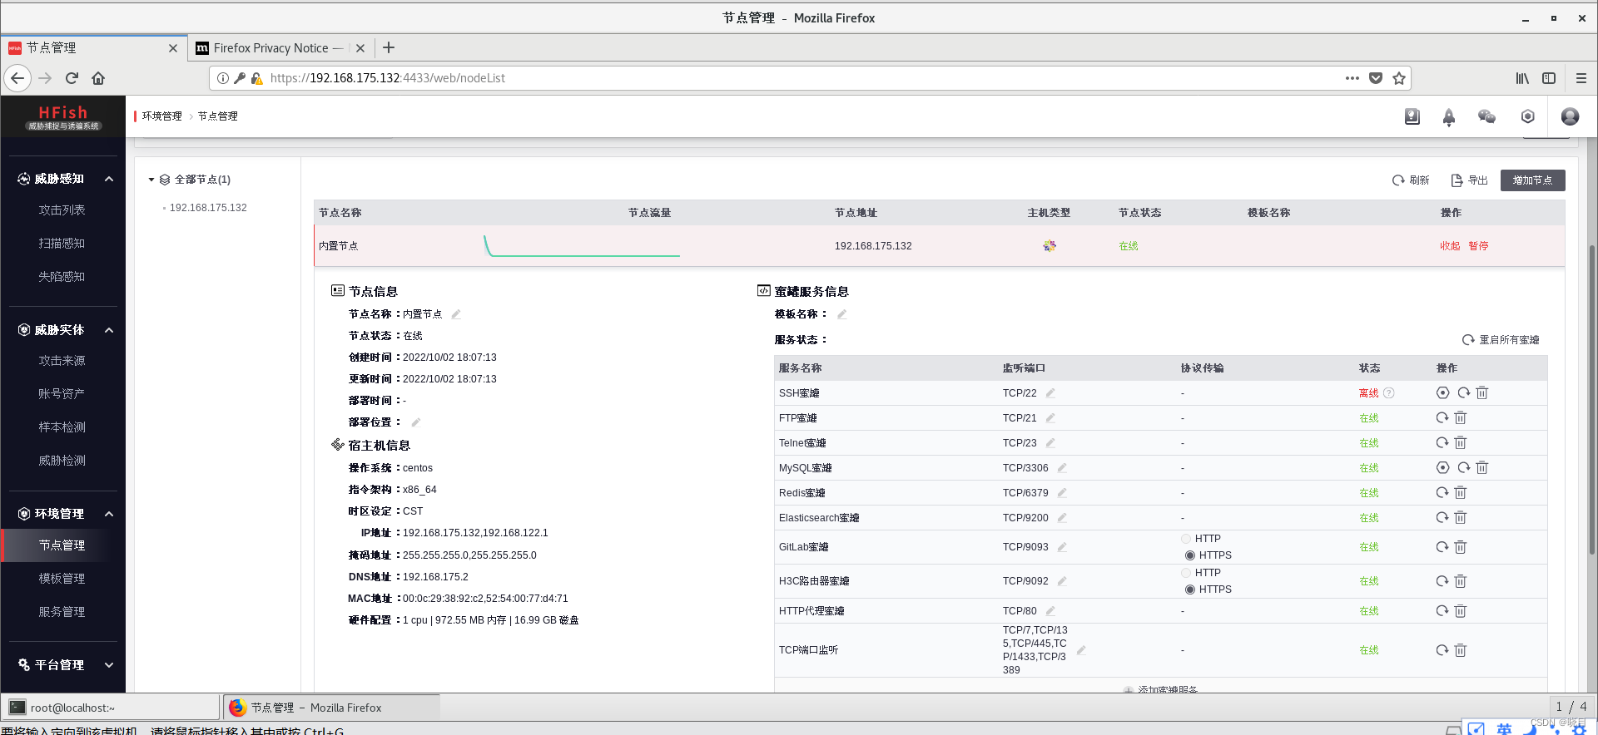Delete the SSH蜜罐 service with trash icon
The image size is (1598, 735).
pos(1482,393)
